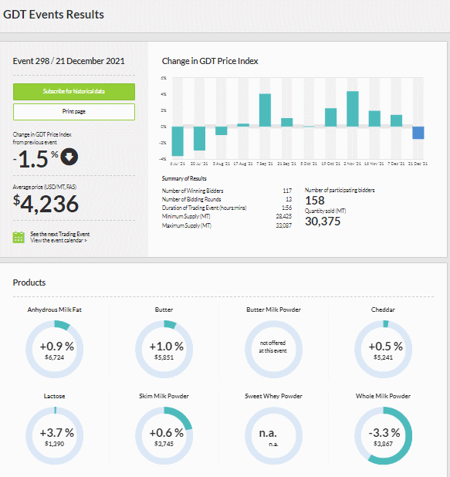The height and width of the screenshot is (477, 450).
Task: Open the Lactose +3.7% donut chart
Action: 55,435
